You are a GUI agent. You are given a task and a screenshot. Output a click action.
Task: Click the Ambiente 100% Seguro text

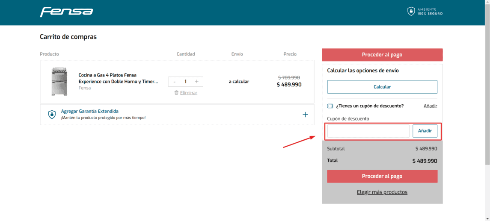[430, 12]
